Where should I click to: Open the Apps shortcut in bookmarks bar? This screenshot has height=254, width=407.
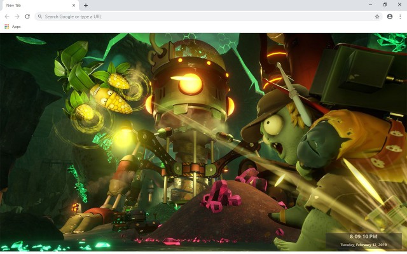click(13, 27)
